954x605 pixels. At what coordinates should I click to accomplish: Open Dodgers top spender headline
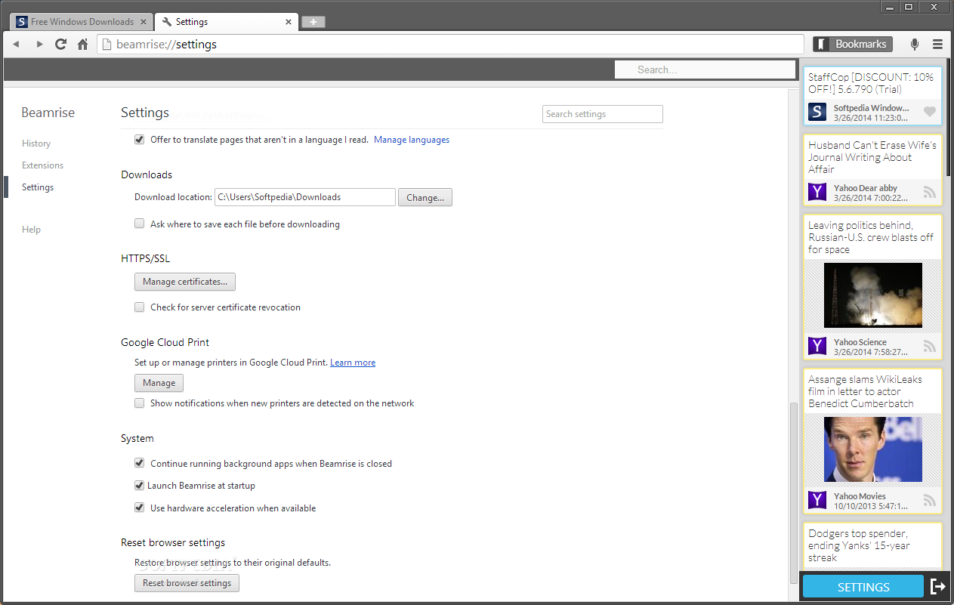pos(859,545)
